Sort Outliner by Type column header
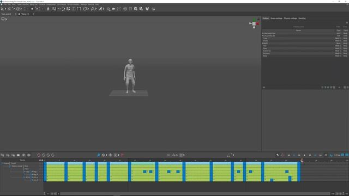Screen dimensions: 349x196 [339, 30]
